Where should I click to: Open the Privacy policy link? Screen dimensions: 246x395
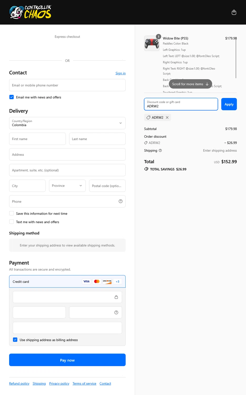(x=59, y=383)
